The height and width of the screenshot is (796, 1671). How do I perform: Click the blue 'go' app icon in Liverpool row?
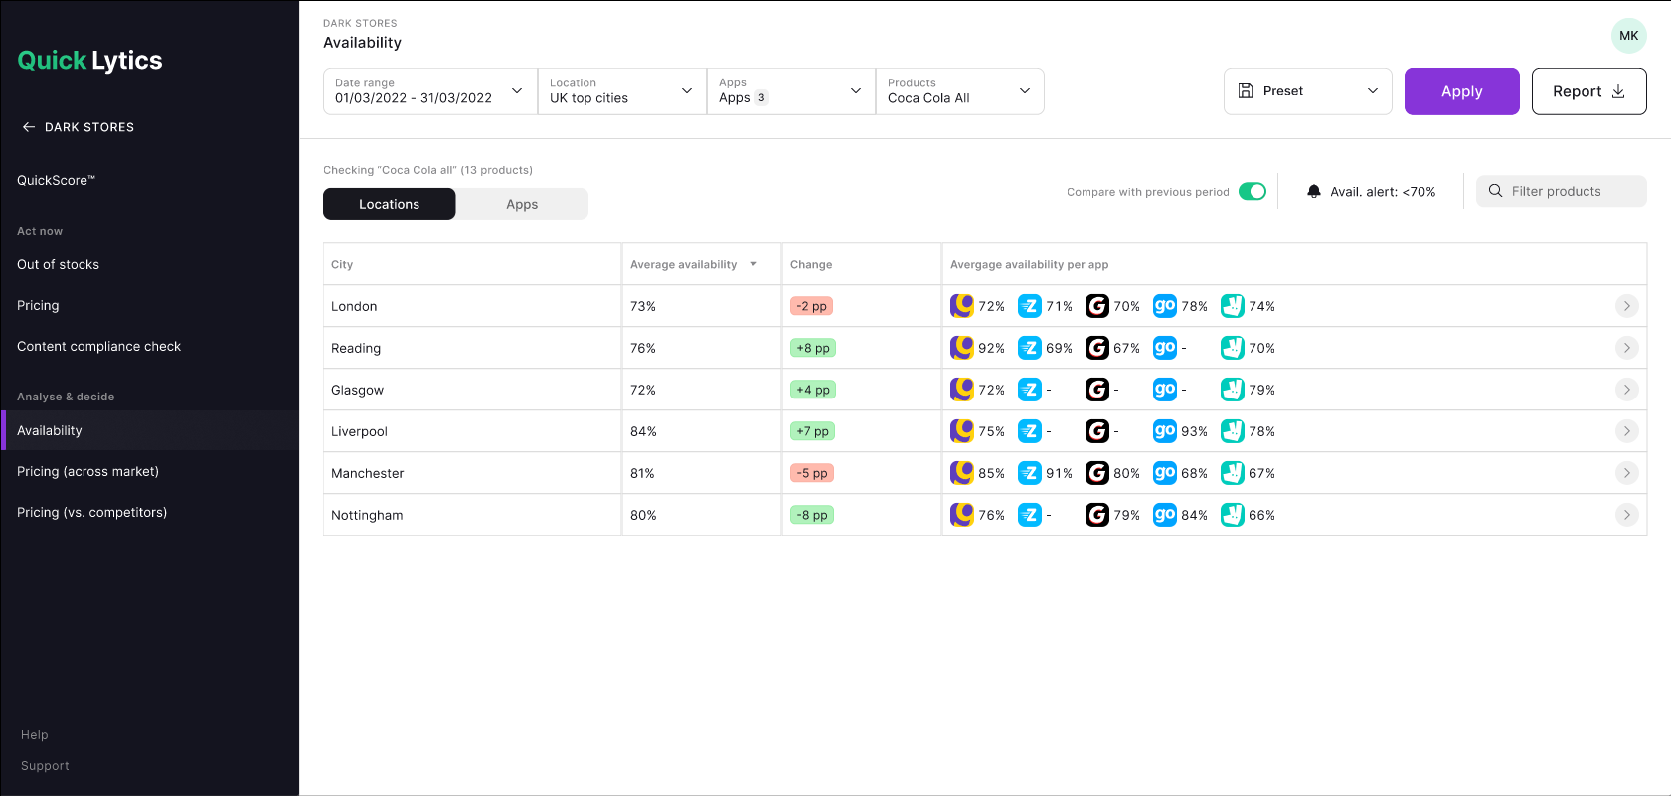[x=1165, y=431]
